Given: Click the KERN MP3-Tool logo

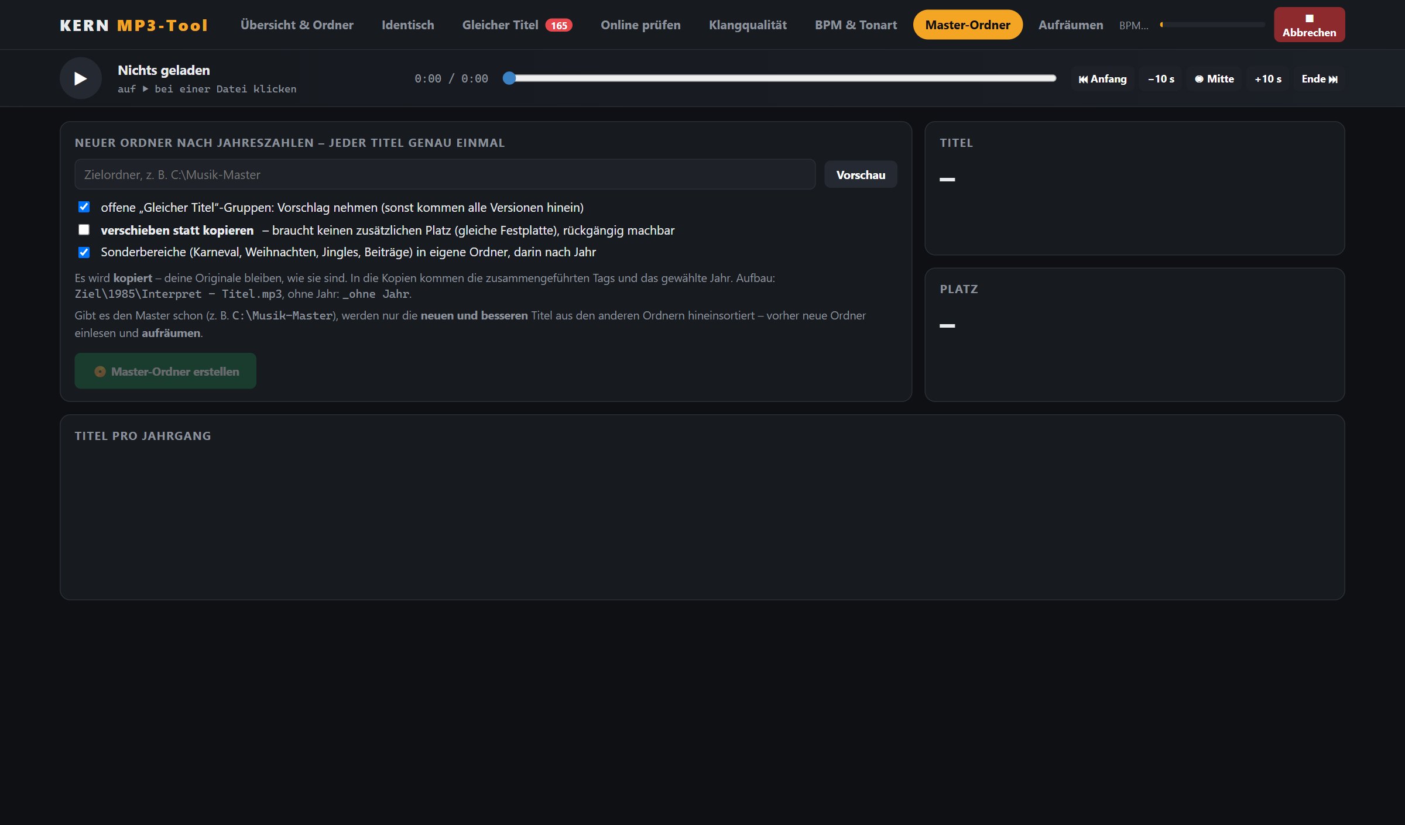Looking at the screenshot, I should [x=133, y=25].
